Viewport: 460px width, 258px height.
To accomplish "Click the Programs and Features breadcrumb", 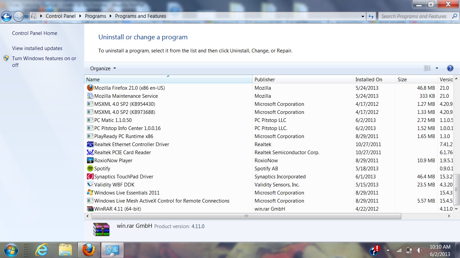I will point(140,16).
